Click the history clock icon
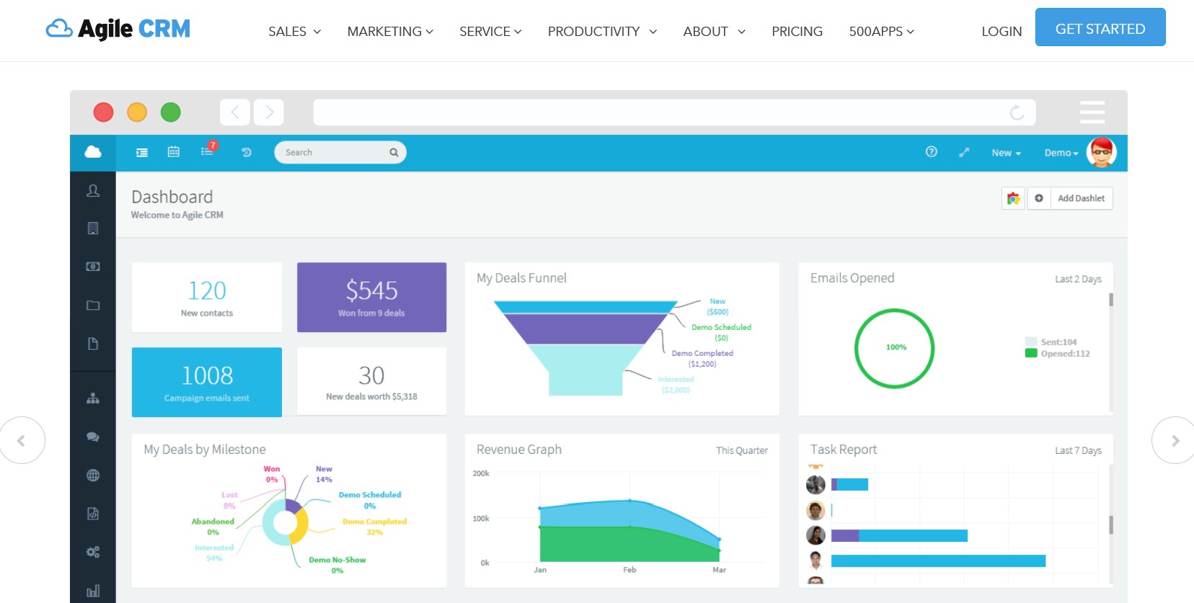Image resolution: width=1194 pixels, height=603 pixels. [247, 153]
